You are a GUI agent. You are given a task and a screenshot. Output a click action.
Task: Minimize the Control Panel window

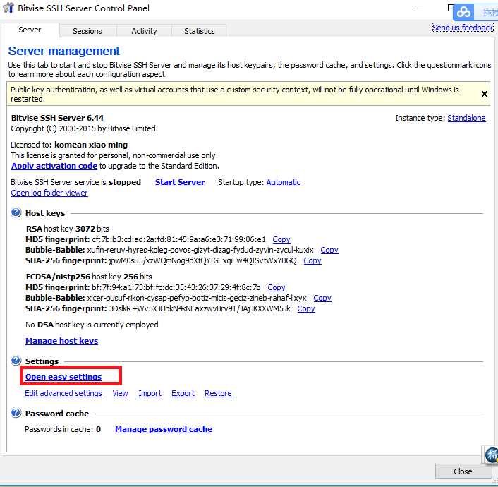pyautogui.click(x=420, y=8)
